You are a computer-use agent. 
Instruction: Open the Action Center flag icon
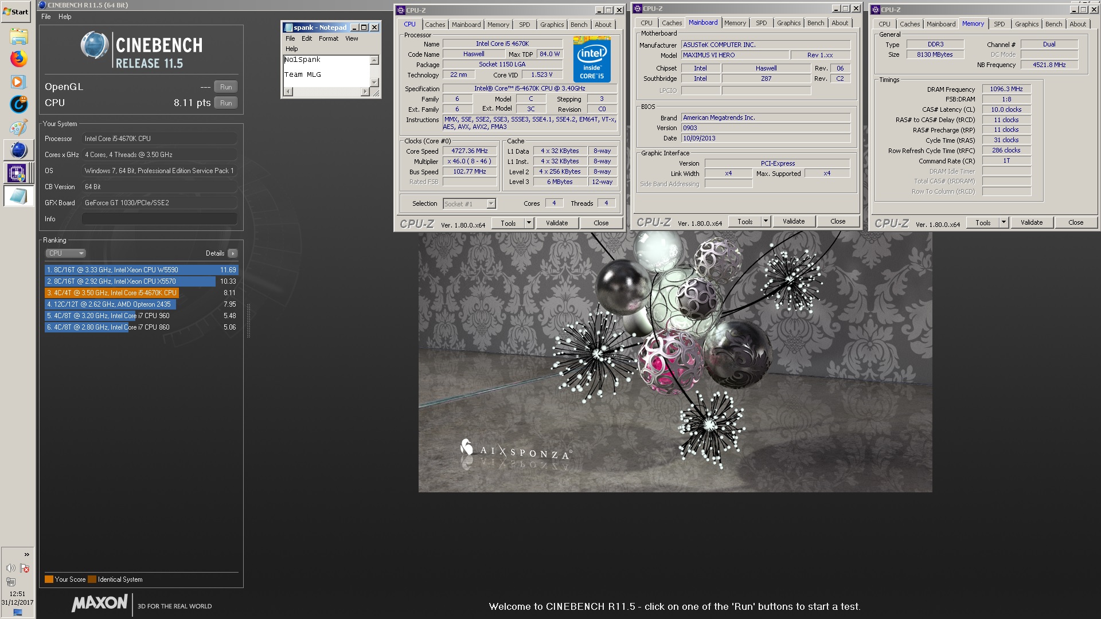click(25, 568)
